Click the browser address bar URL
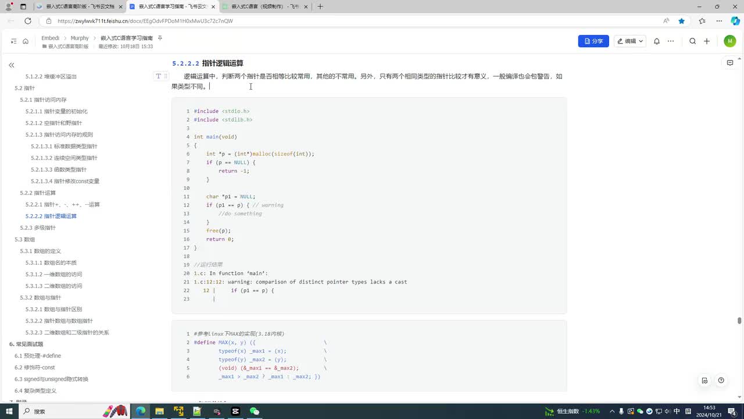 click(145, 20)
